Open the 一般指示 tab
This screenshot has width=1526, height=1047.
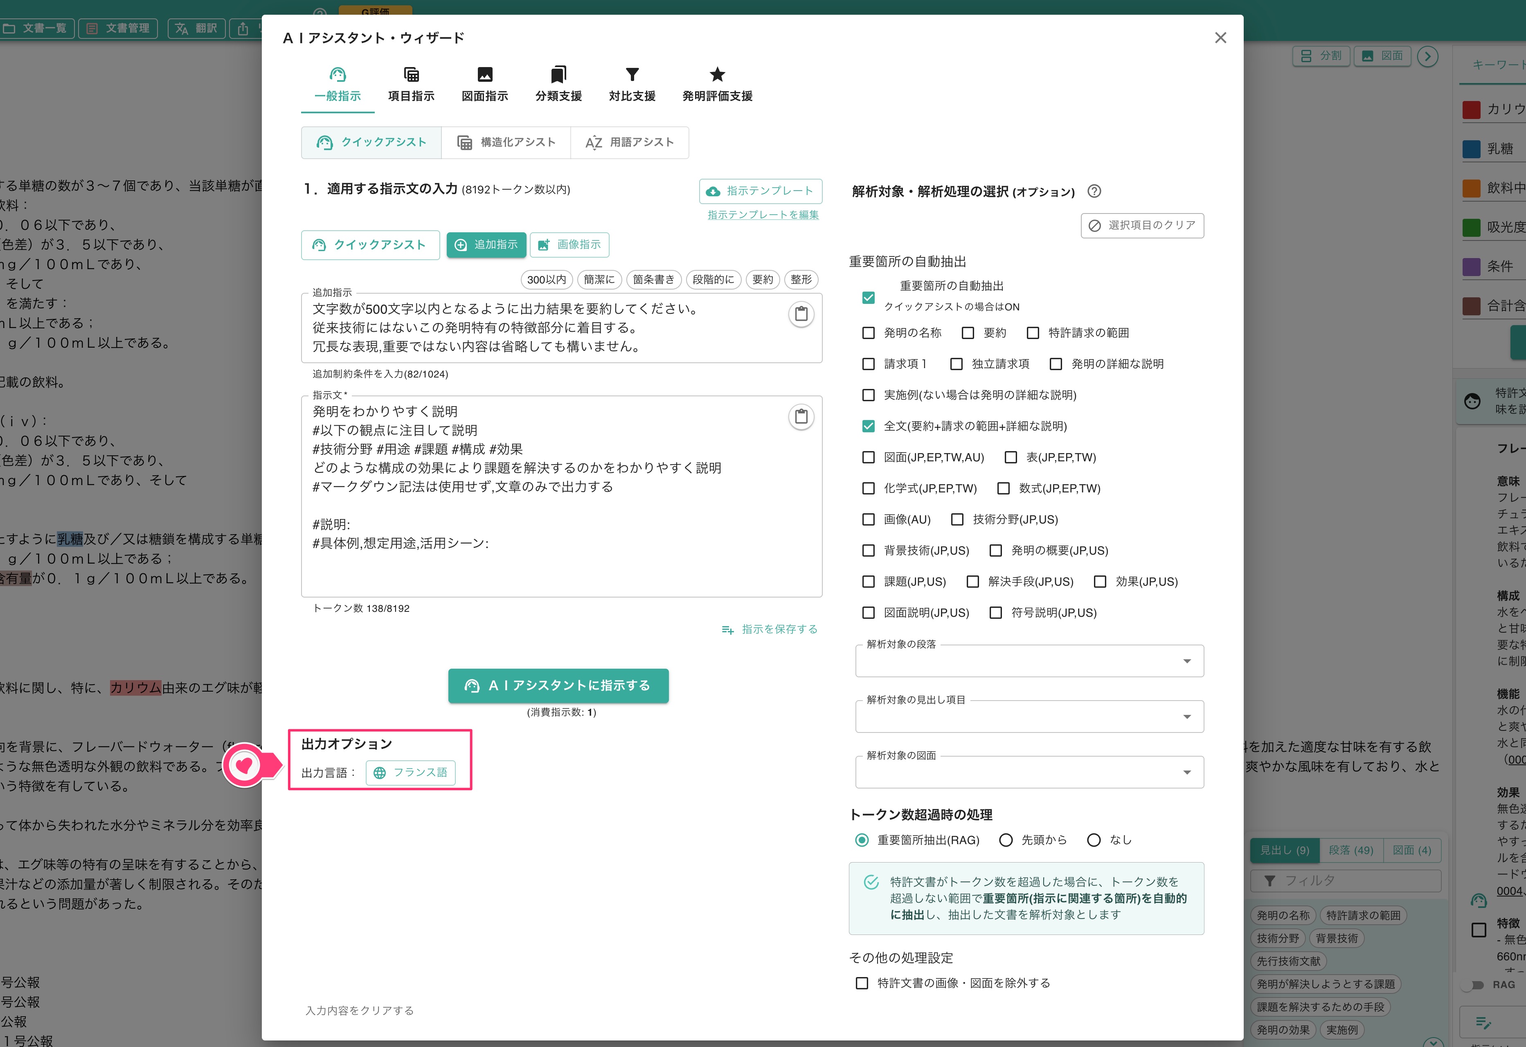[x=338, y=85]
